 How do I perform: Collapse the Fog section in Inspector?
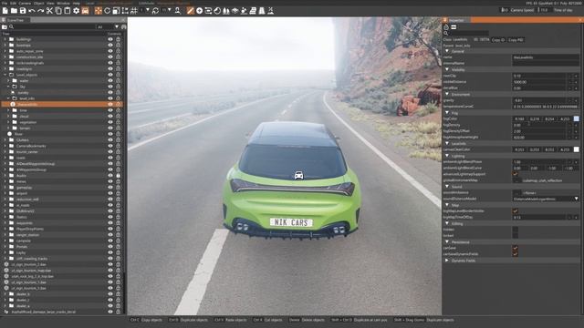(447, 113)
